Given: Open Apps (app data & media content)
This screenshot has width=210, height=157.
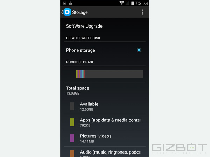Looking at the screenshot, I should point(105,122).
